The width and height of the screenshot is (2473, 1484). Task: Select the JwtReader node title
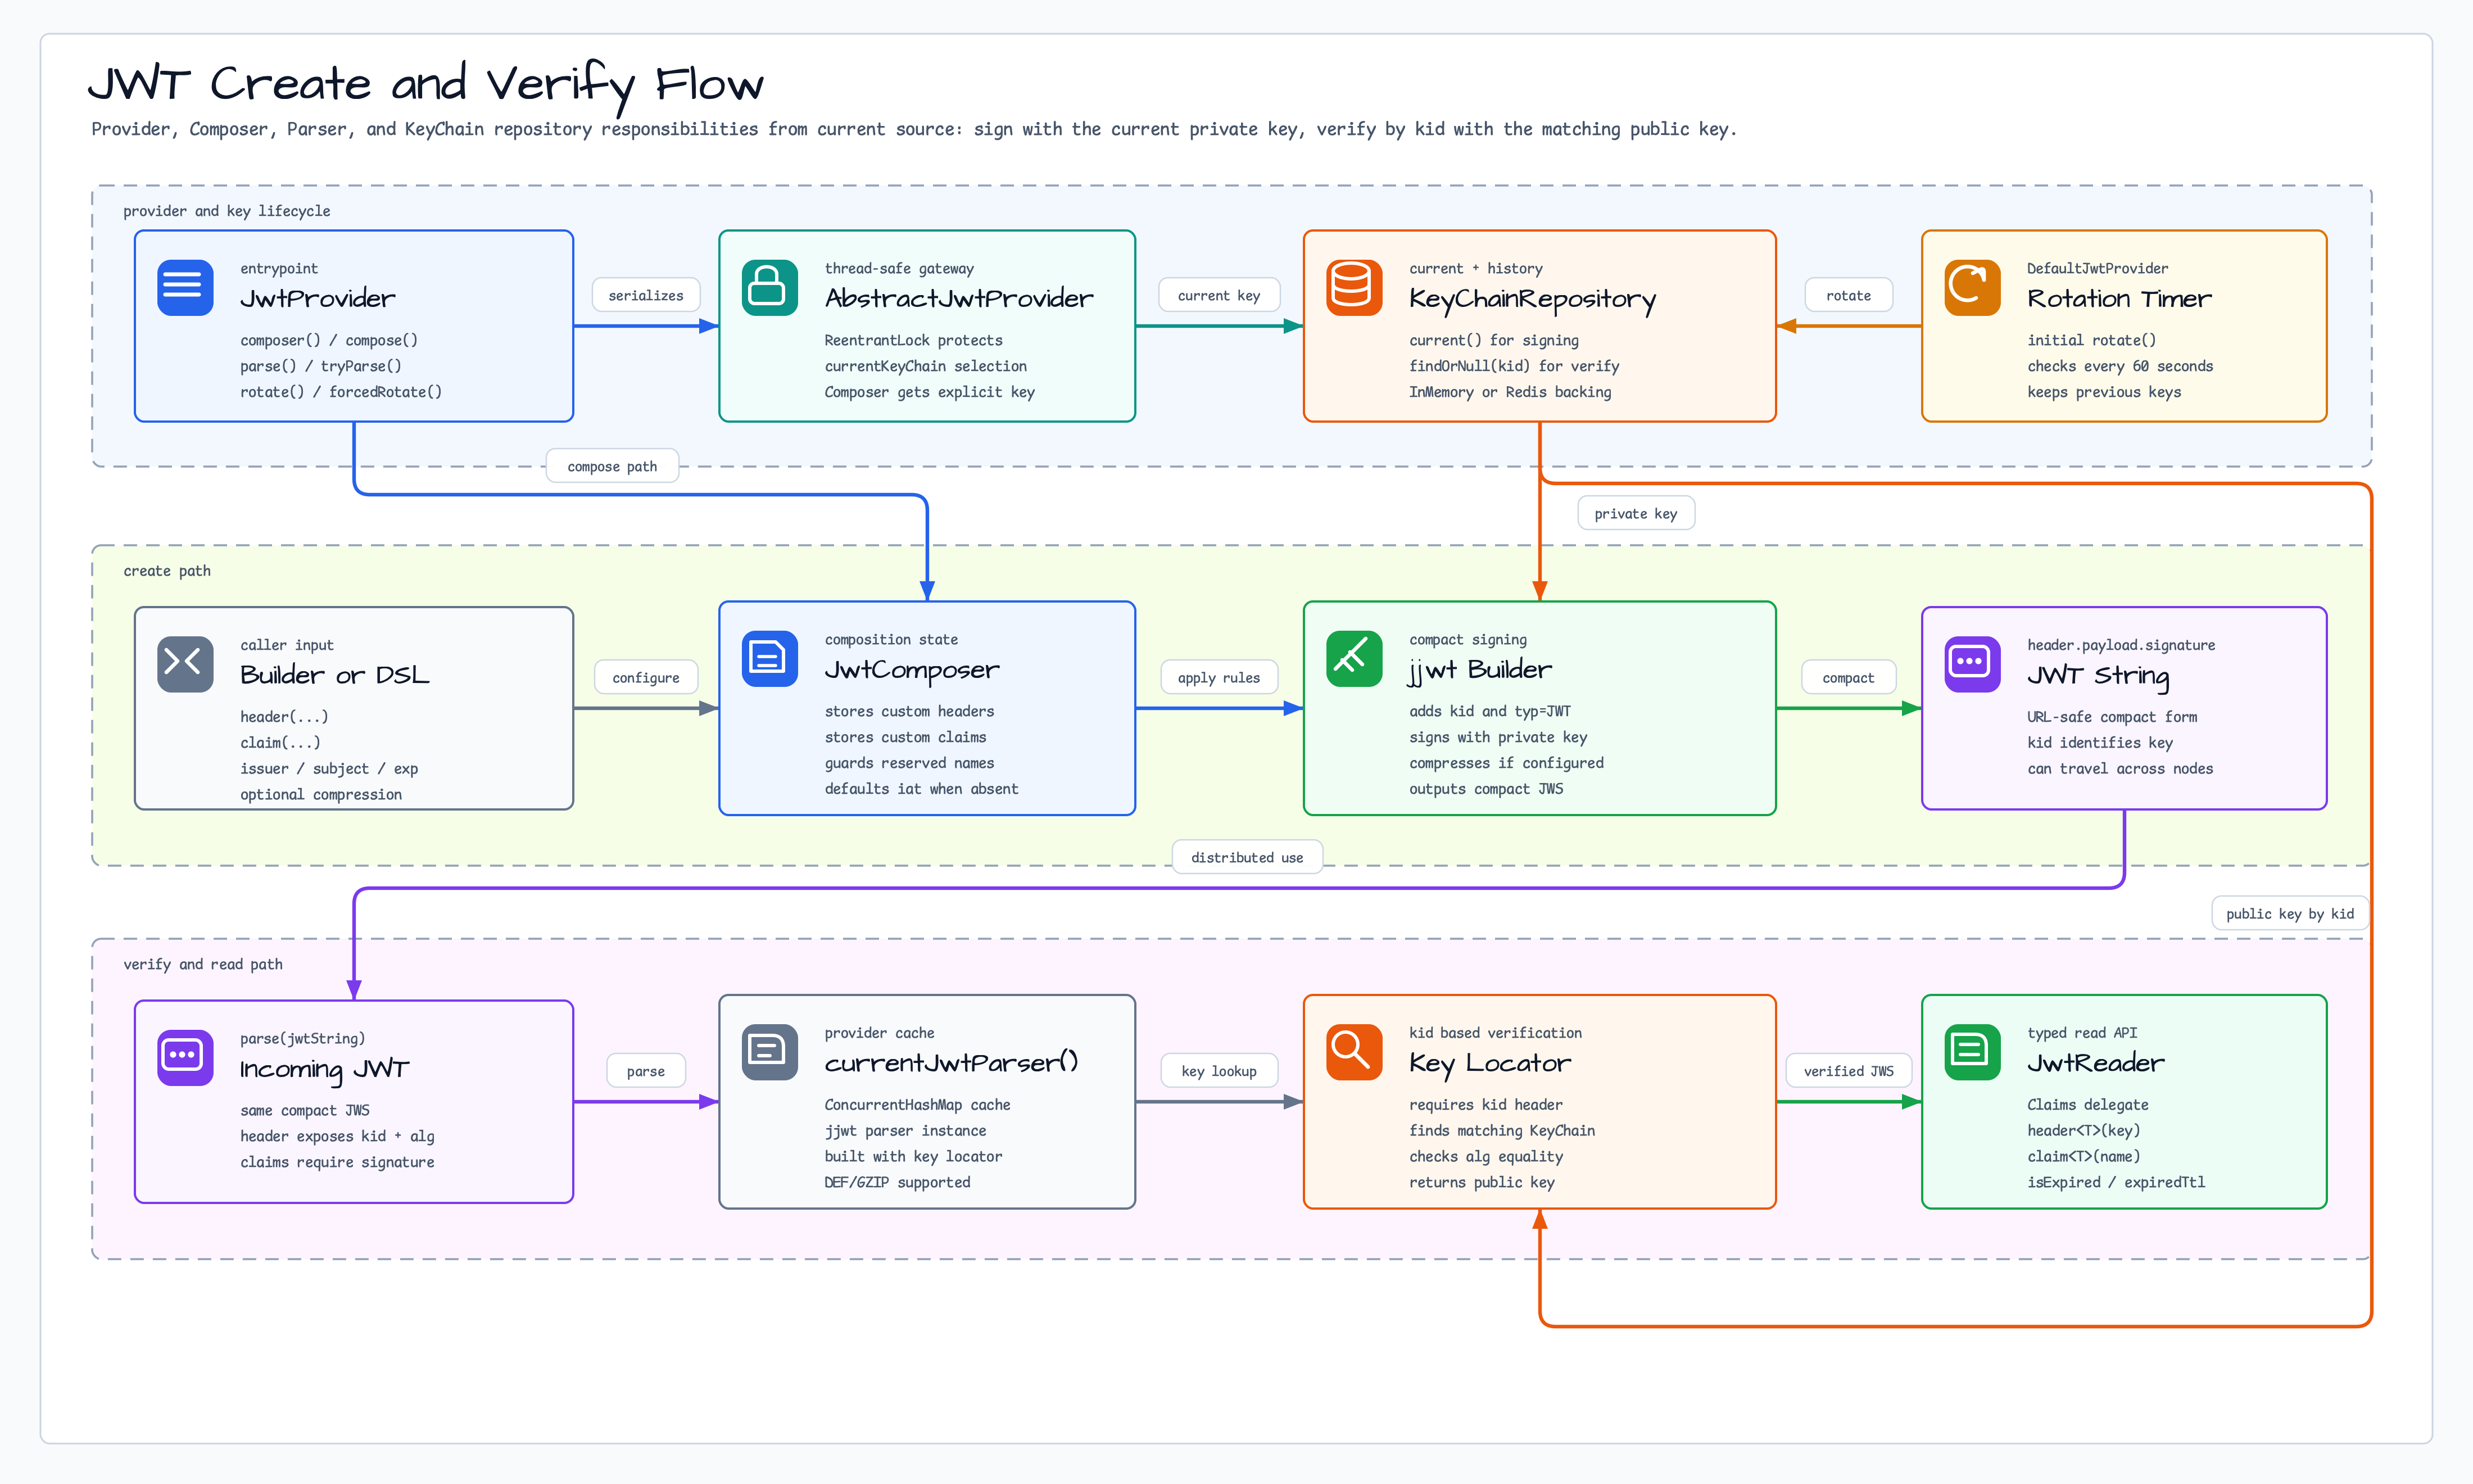click(x=2095, y=1063)
